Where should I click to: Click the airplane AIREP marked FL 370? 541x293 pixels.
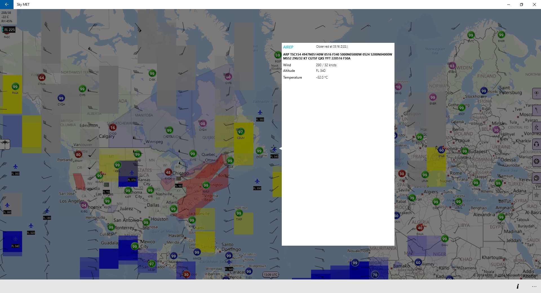pos(132,173)
